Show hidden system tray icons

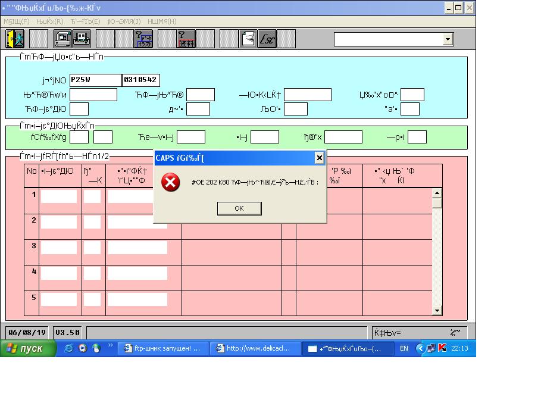(x=420, y=348)
